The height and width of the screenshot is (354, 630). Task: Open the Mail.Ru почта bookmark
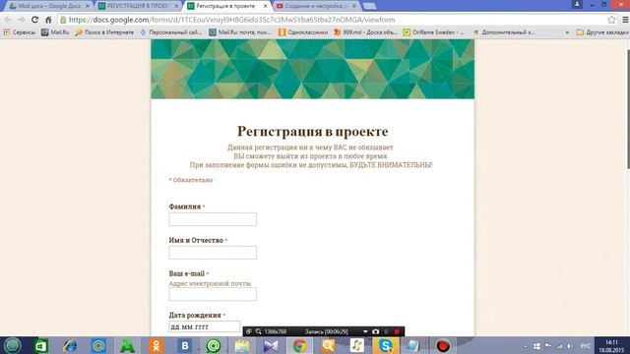(240, 32)
